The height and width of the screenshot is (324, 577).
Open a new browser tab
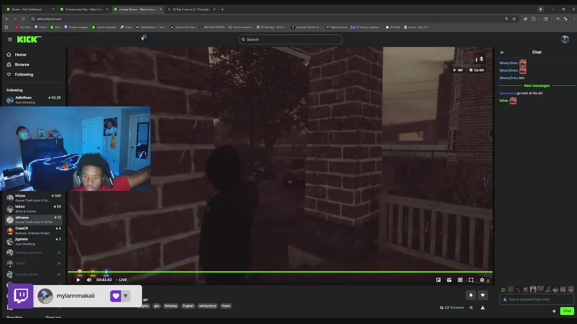[x=222, y=9]
